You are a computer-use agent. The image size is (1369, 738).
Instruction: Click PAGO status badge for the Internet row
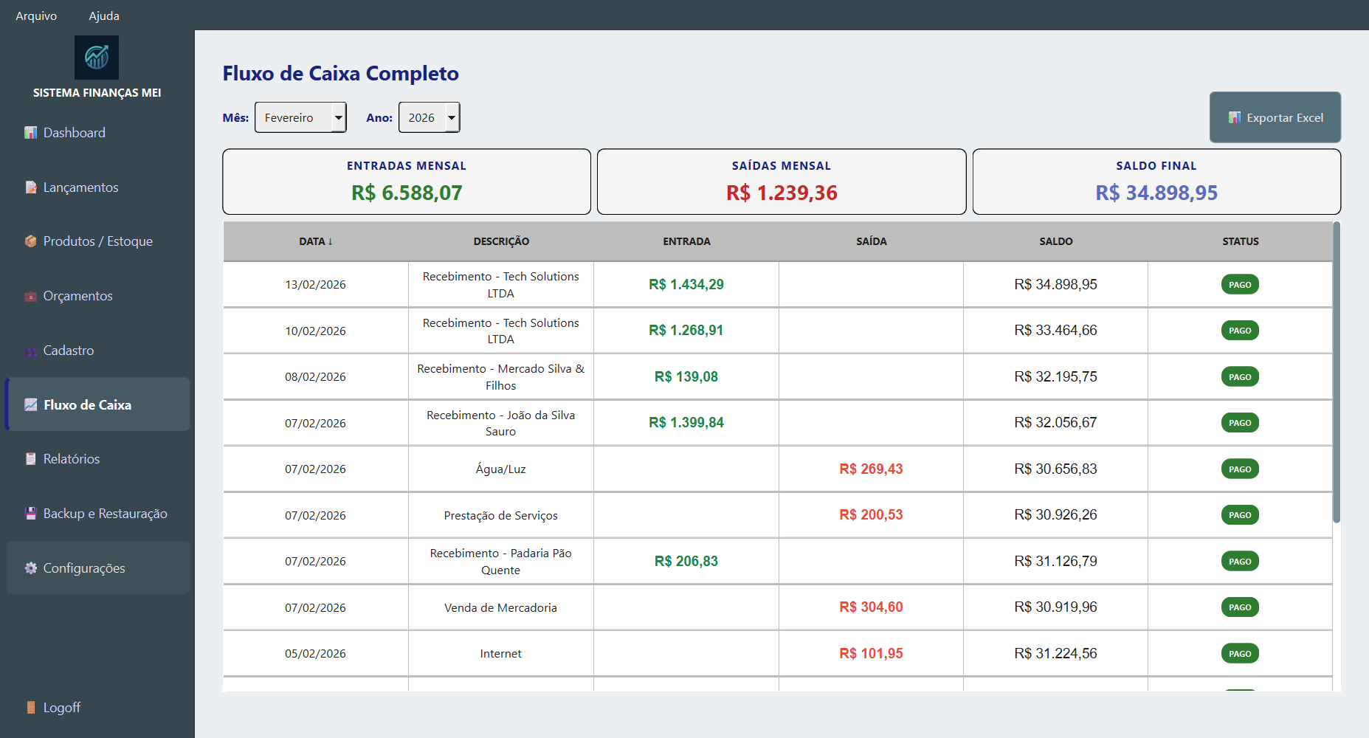pyautogui.click(x=1240, y=654)
